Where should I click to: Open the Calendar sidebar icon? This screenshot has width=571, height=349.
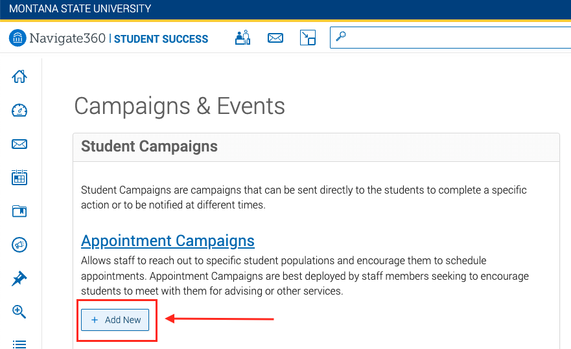(x=19, y=177)
